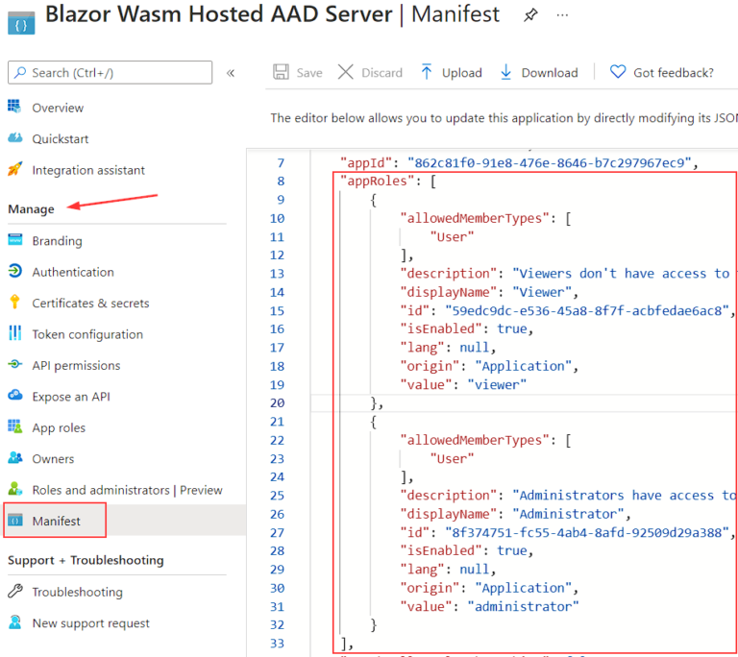Click the Certificates & secrets key icon
738x657 pixels.
[14, 303]
